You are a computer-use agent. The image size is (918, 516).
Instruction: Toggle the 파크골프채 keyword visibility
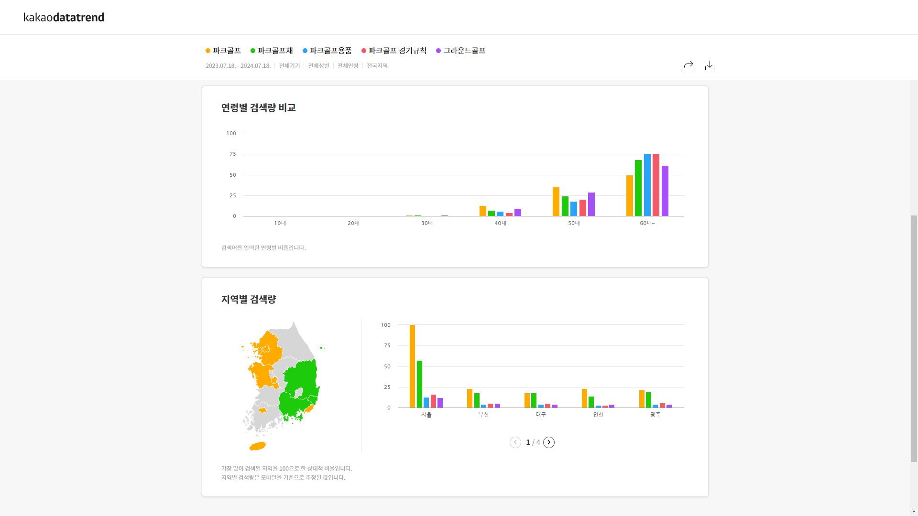[x=274, y=51]
